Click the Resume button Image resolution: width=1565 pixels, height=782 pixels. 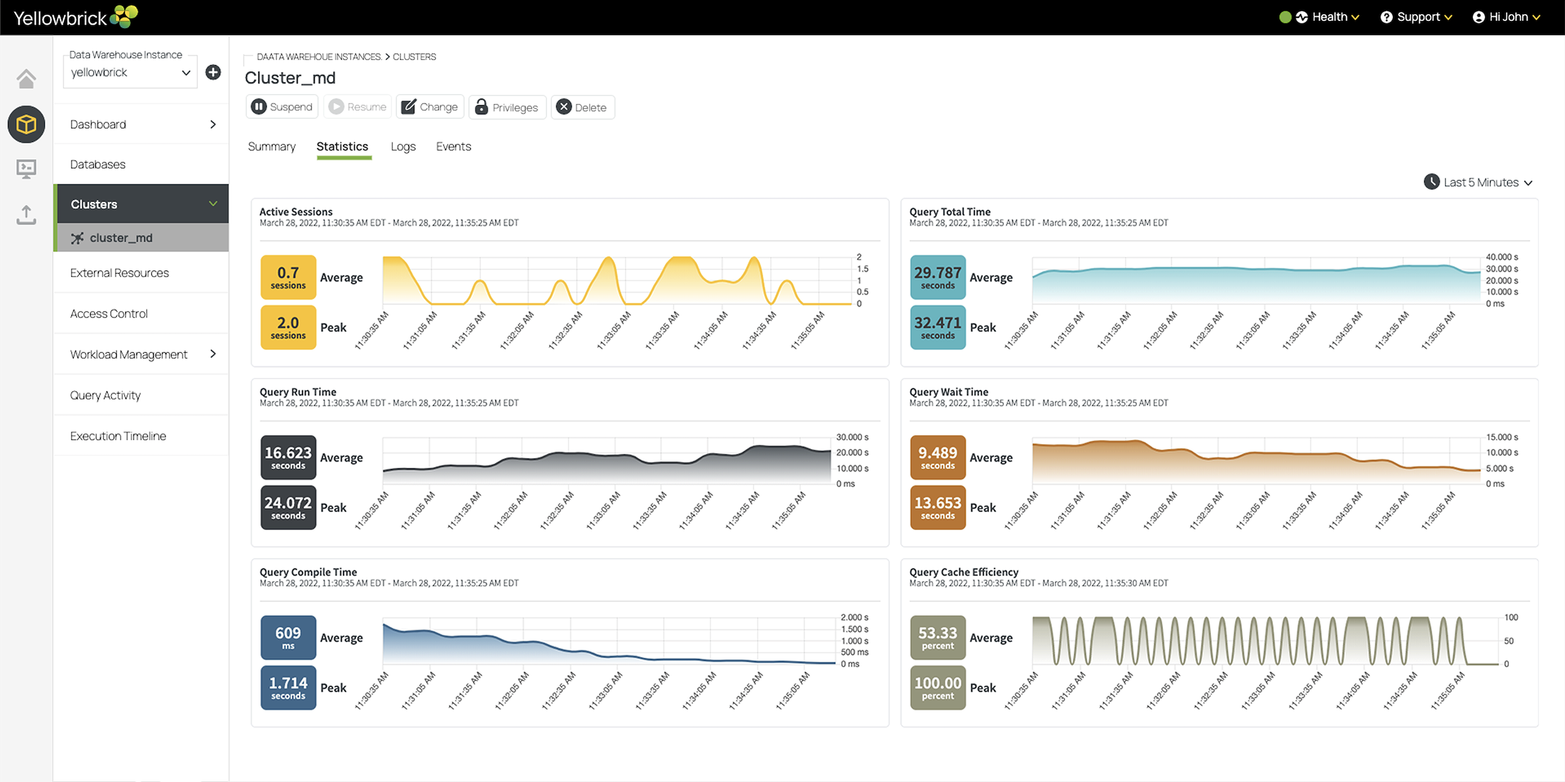[358, 107]
